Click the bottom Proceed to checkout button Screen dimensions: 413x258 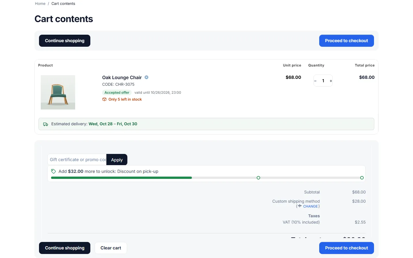346,248
